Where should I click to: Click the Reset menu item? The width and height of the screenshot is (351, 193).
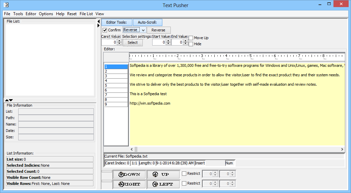pyautogui.click(x=72, y=14)
